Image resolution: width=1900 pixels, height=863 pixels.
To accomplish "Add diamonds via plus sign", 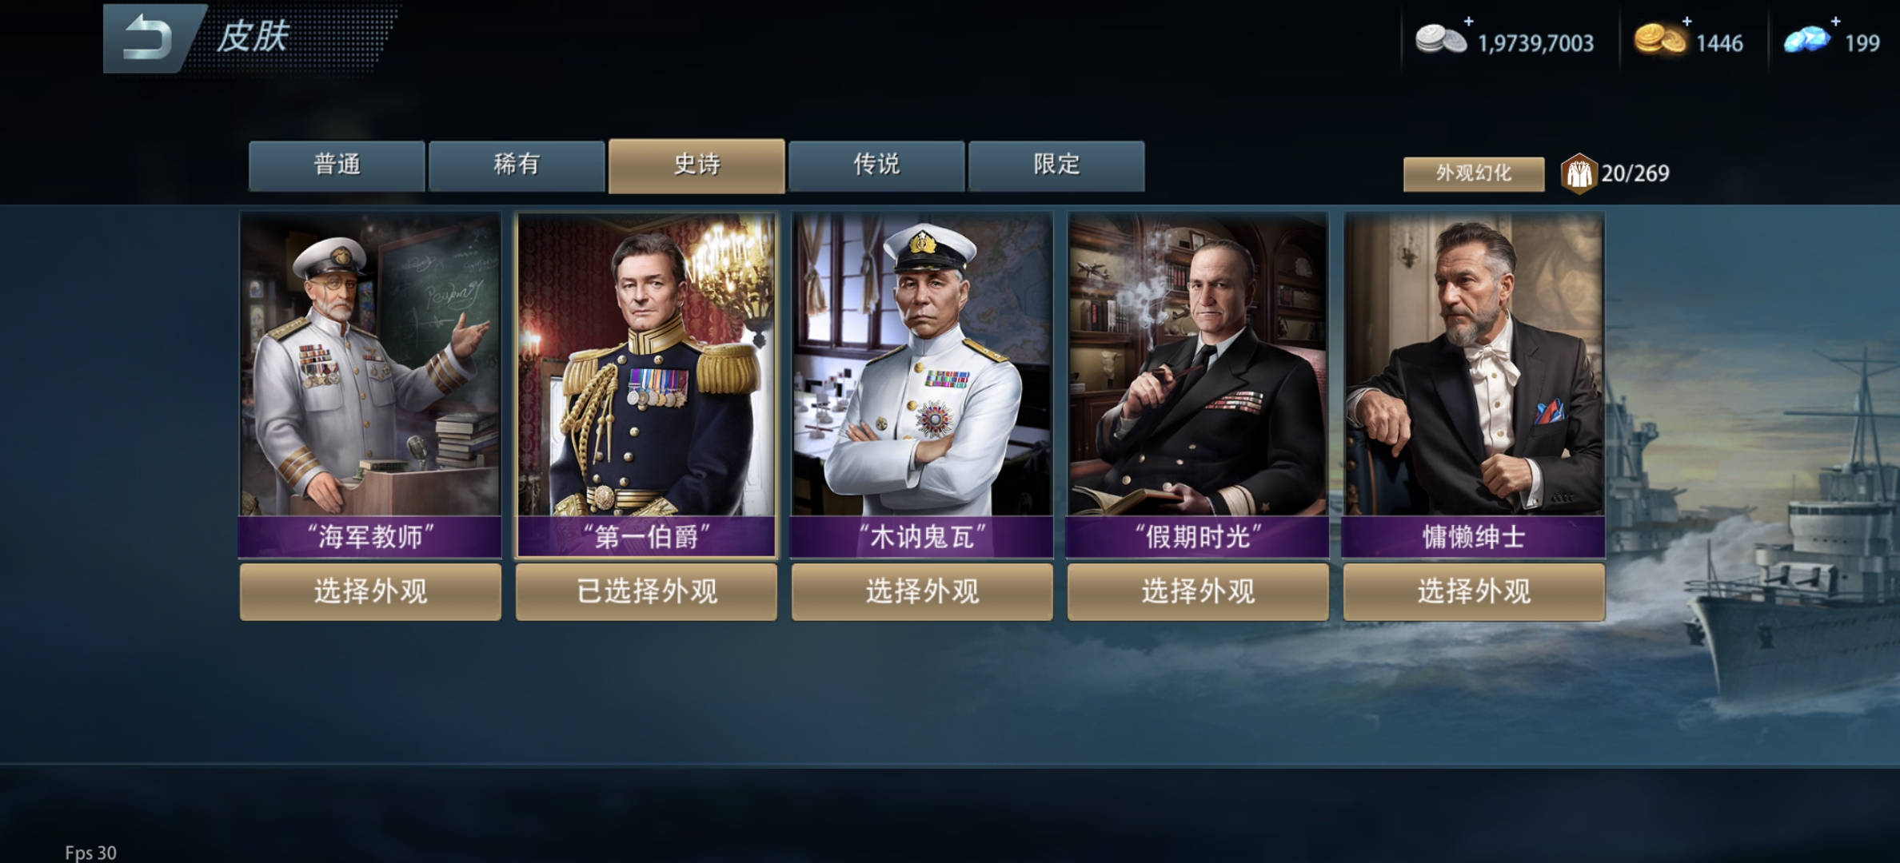I will (x=1835, y=20).
